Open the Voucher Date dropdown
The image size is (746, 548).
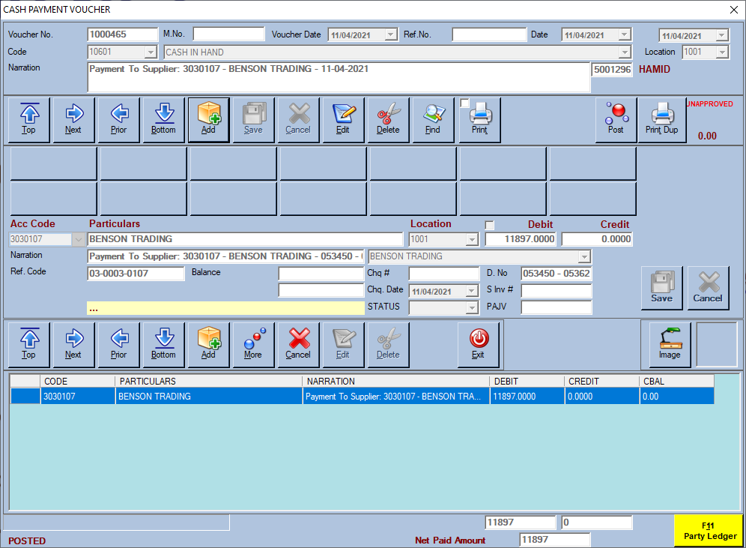pos(391,34)
